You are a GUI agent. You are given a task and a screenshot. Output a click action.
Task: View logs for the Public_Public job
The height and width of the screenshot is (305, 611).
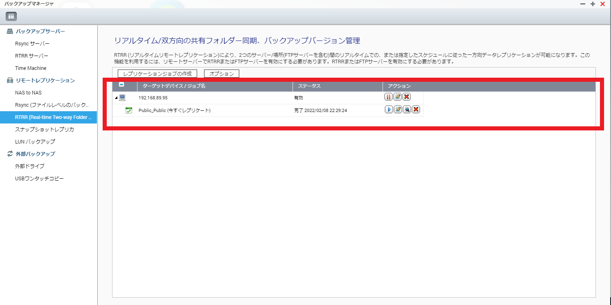point(407,110)
